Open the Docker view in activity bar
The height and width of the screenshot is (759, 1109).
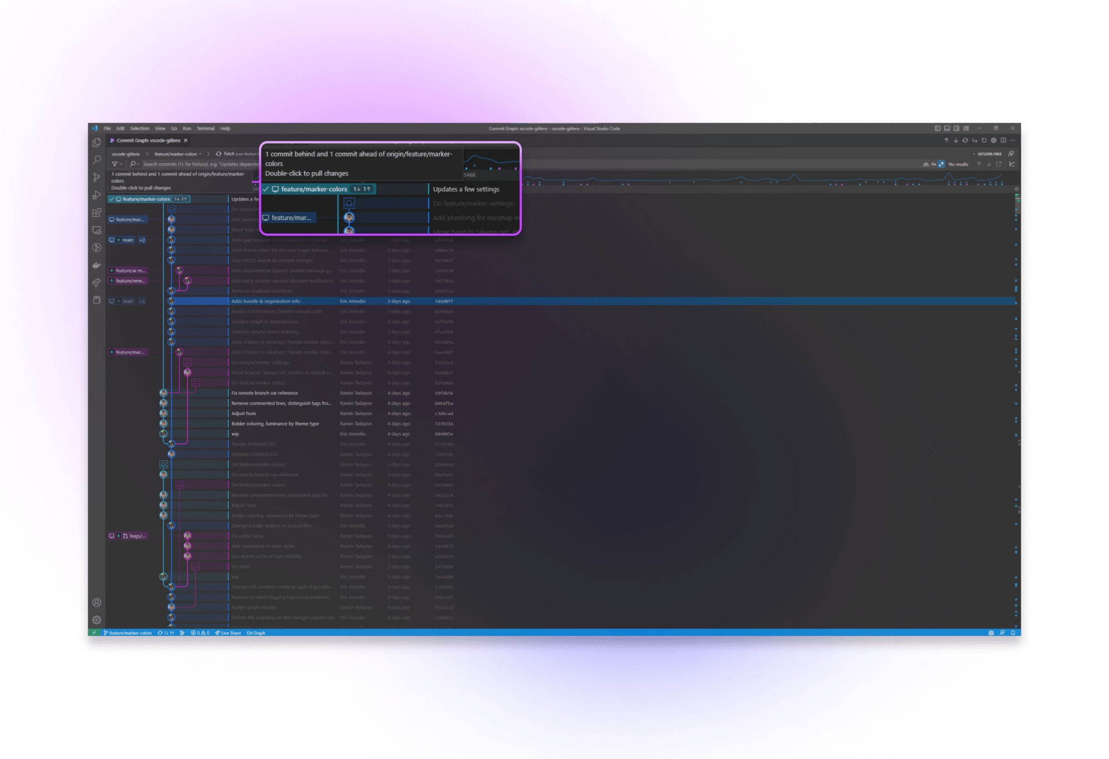click(x=97, y=265)
